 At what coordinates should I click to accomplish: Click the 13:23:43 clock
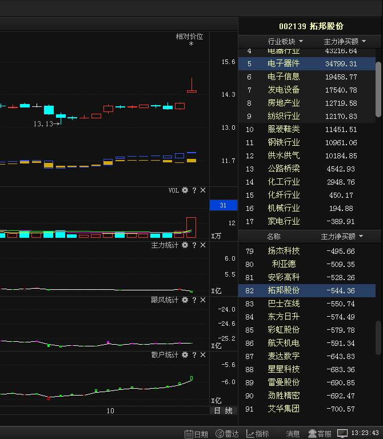(365, 433)
